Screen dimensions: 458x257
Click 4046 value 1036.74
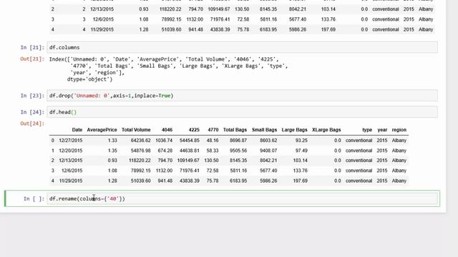pyautogui.click(x=164, y=141)
